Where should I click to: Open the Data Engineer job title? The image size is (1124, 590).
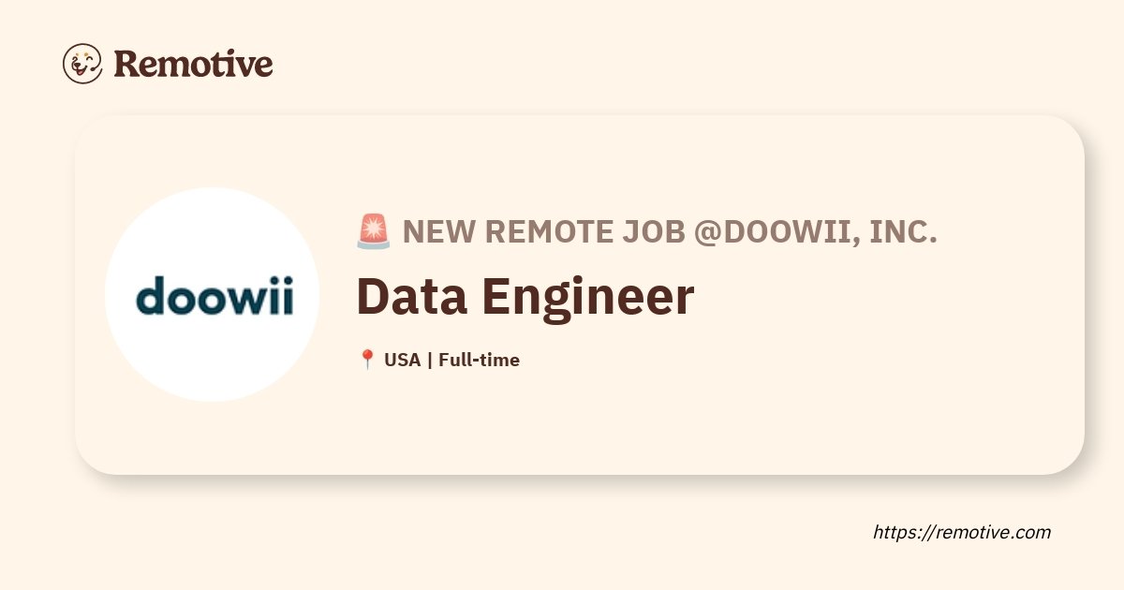(x=525, y=296)
